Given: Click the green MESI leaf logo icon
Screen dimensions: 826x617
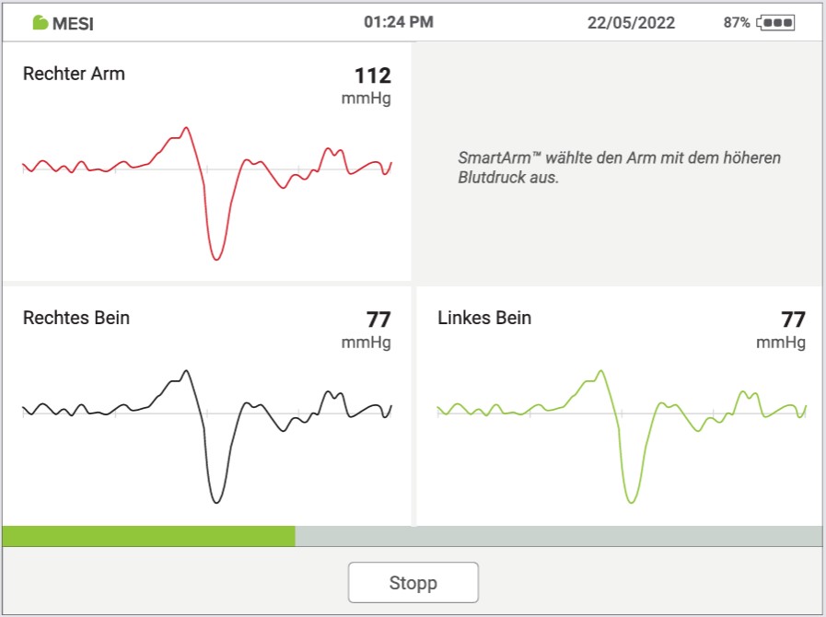Looking at the screenshot, I should point(40,23).
